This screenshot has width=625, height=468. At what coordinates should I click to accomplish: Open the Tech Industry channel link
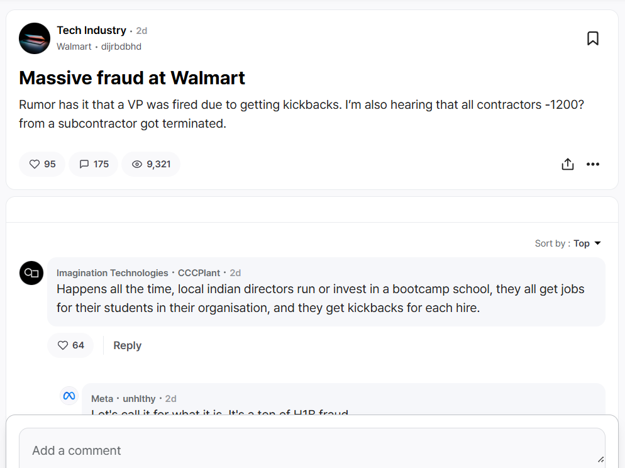tap(91, 30)
